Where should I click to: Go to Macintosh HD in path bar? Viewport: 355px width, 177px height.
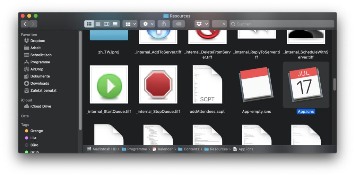(102, 149)
